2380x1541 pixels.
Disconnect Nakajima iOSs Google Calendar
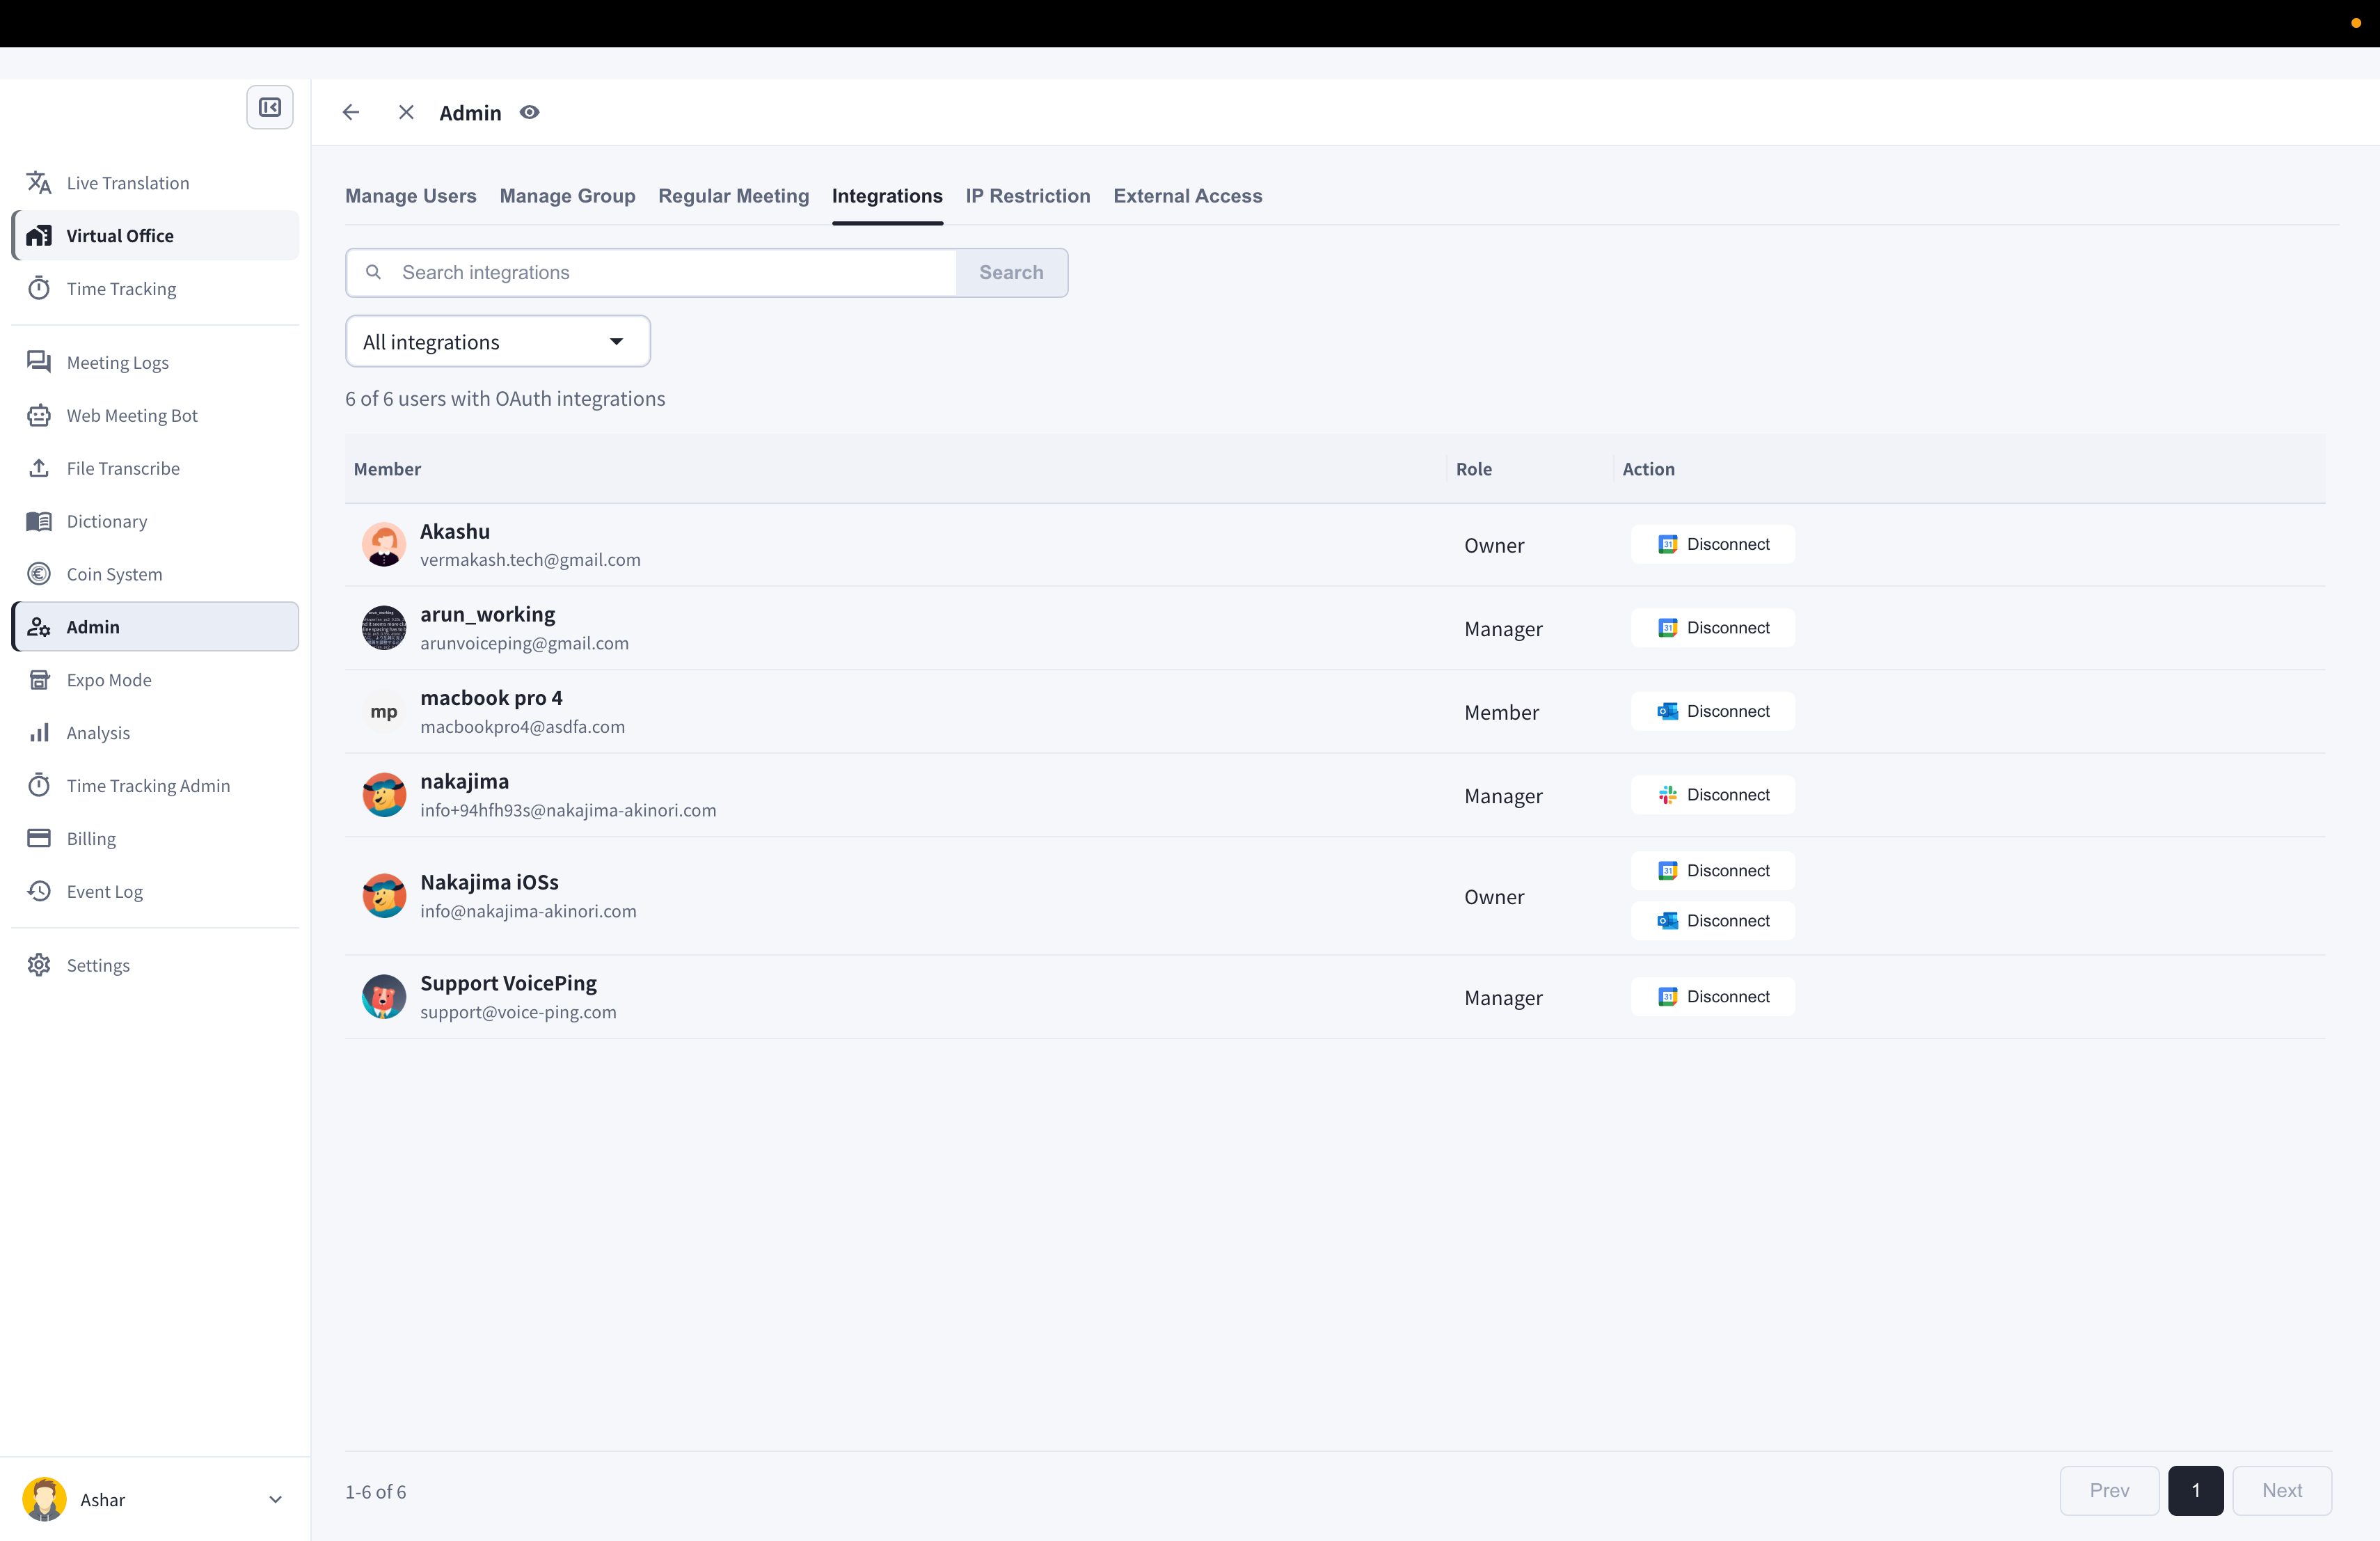tap(1713, 870)
